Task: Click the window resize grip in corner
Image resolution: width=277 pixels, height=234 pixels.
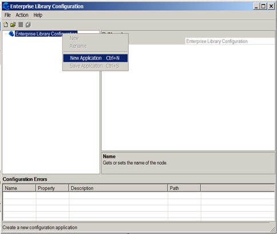Action: [x=272, y=229]
